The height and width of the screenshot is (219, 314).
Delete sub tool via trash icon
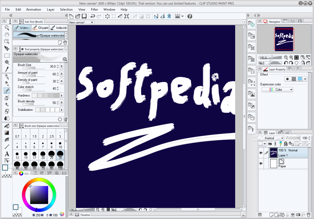(65, 43)
